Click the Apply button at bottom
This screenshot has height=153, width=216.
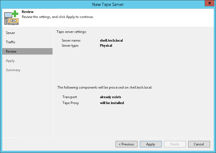pyautogui.click(x=150, y=144)
